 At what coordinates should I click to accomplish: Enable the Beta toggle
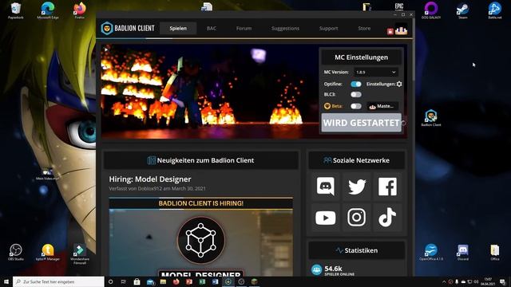[x=356, y=106]
